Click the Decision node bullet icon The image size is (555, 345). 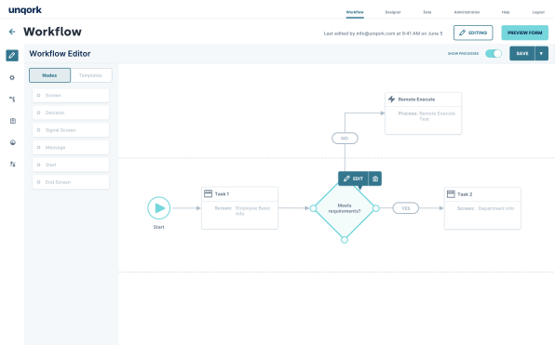pyautogui.click(x=38, y=113)
